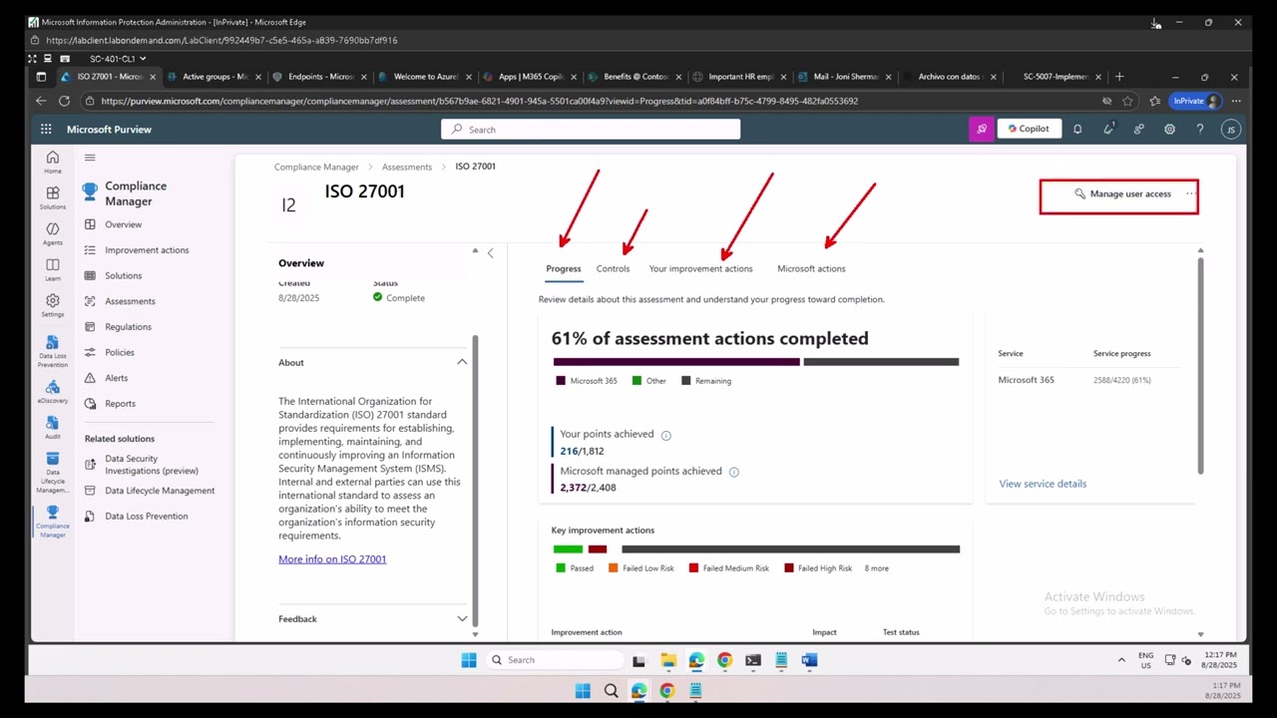Open the settings gear in Purview header
Screen dimensions: 1277x718
(x=1169, y=129)
